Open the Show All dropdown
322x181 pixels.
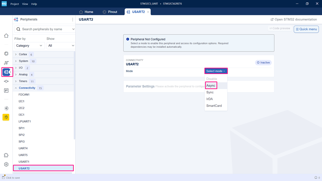61,46
